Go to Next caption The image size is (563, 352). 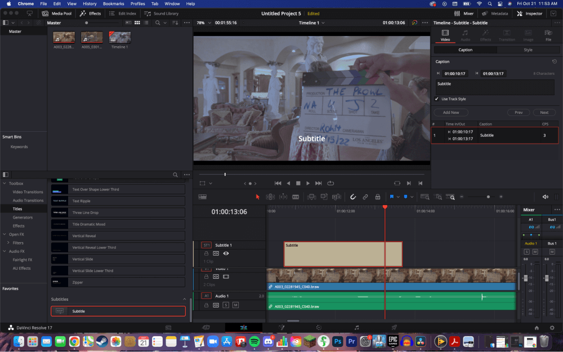pos(544,113)
